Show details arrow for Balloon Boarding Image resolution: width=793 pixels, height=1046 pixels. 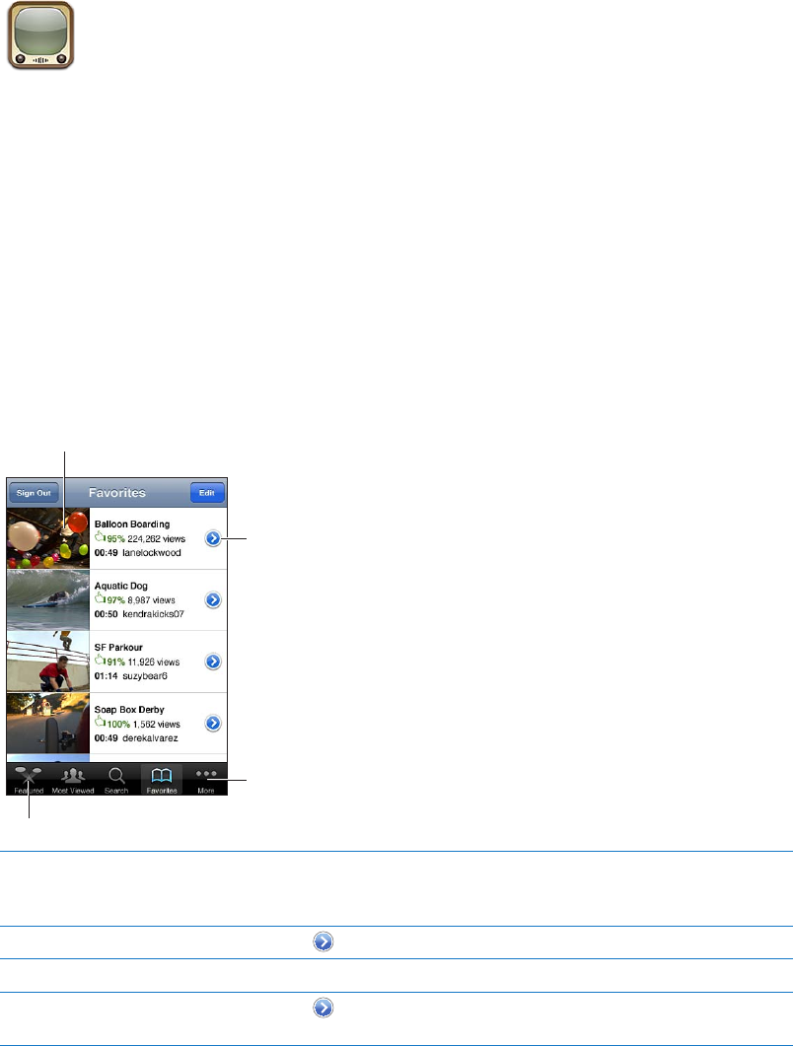[213, 538]
